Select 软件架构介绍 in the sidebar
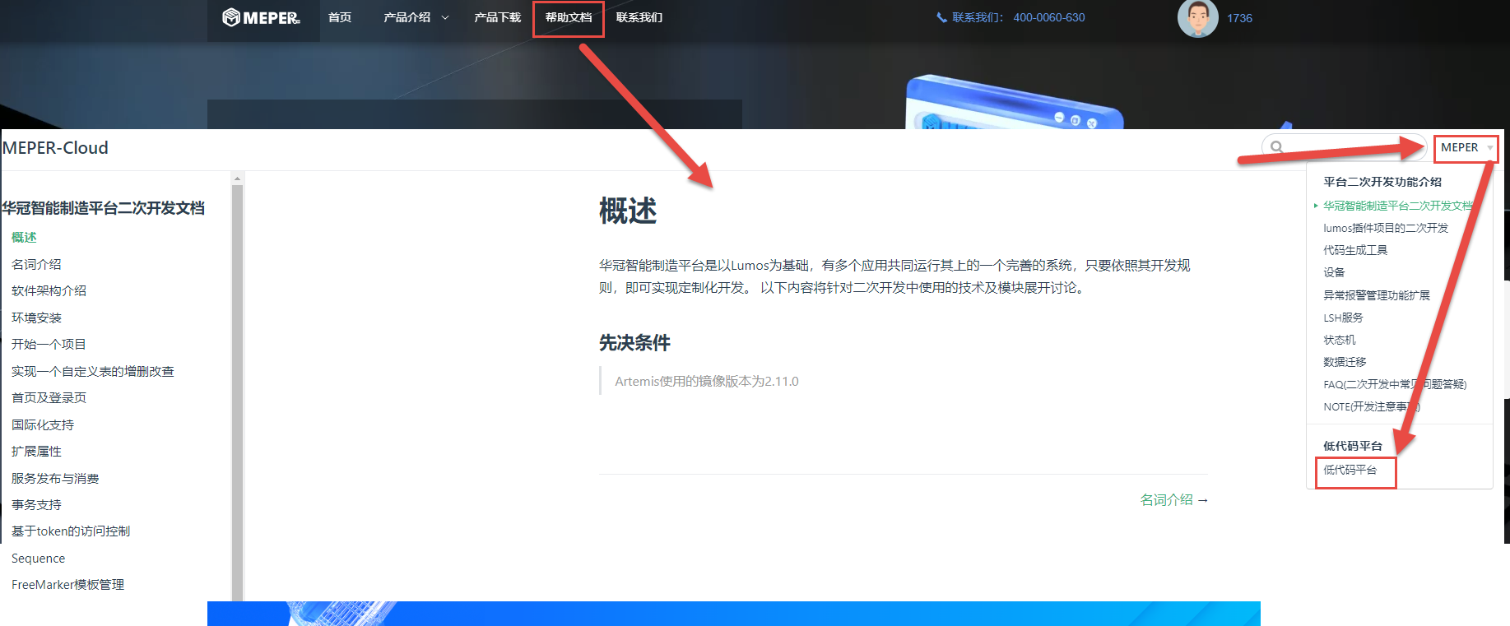Image resolution: width=1510 pixels, height=626 pixels. pyautogui.click(x=49, y=290)
